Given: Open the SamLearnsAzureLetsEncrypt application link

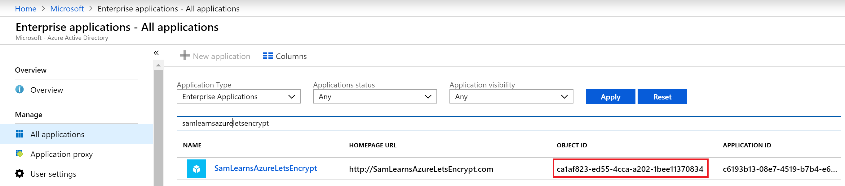Looking at the screenshot, I should click(x=265, y=168).
